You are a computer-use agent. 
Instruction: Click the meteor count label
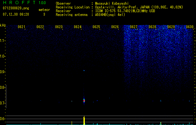[x=44, y=10]
